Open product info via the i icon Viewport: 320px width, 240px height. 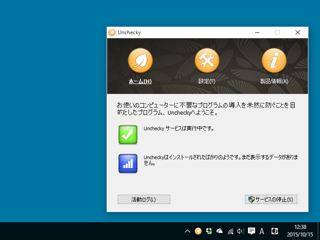(x=274, y=60)
